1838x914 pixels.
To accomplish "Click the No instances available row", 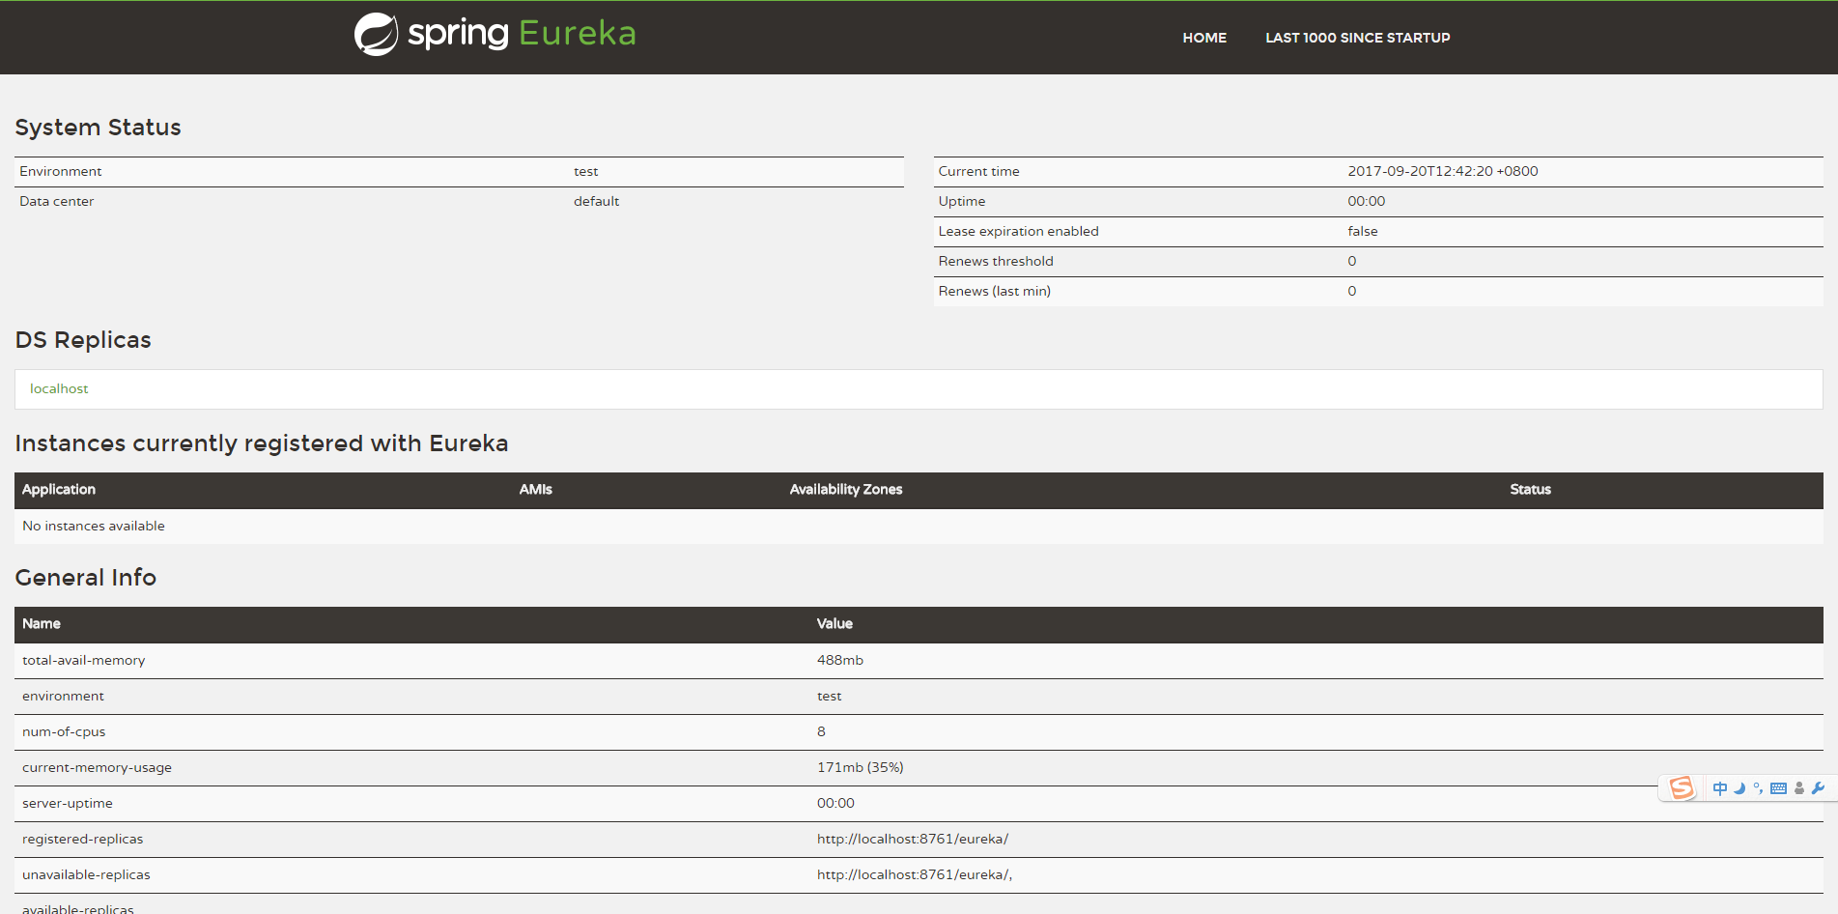I will [x=919, y=526].
